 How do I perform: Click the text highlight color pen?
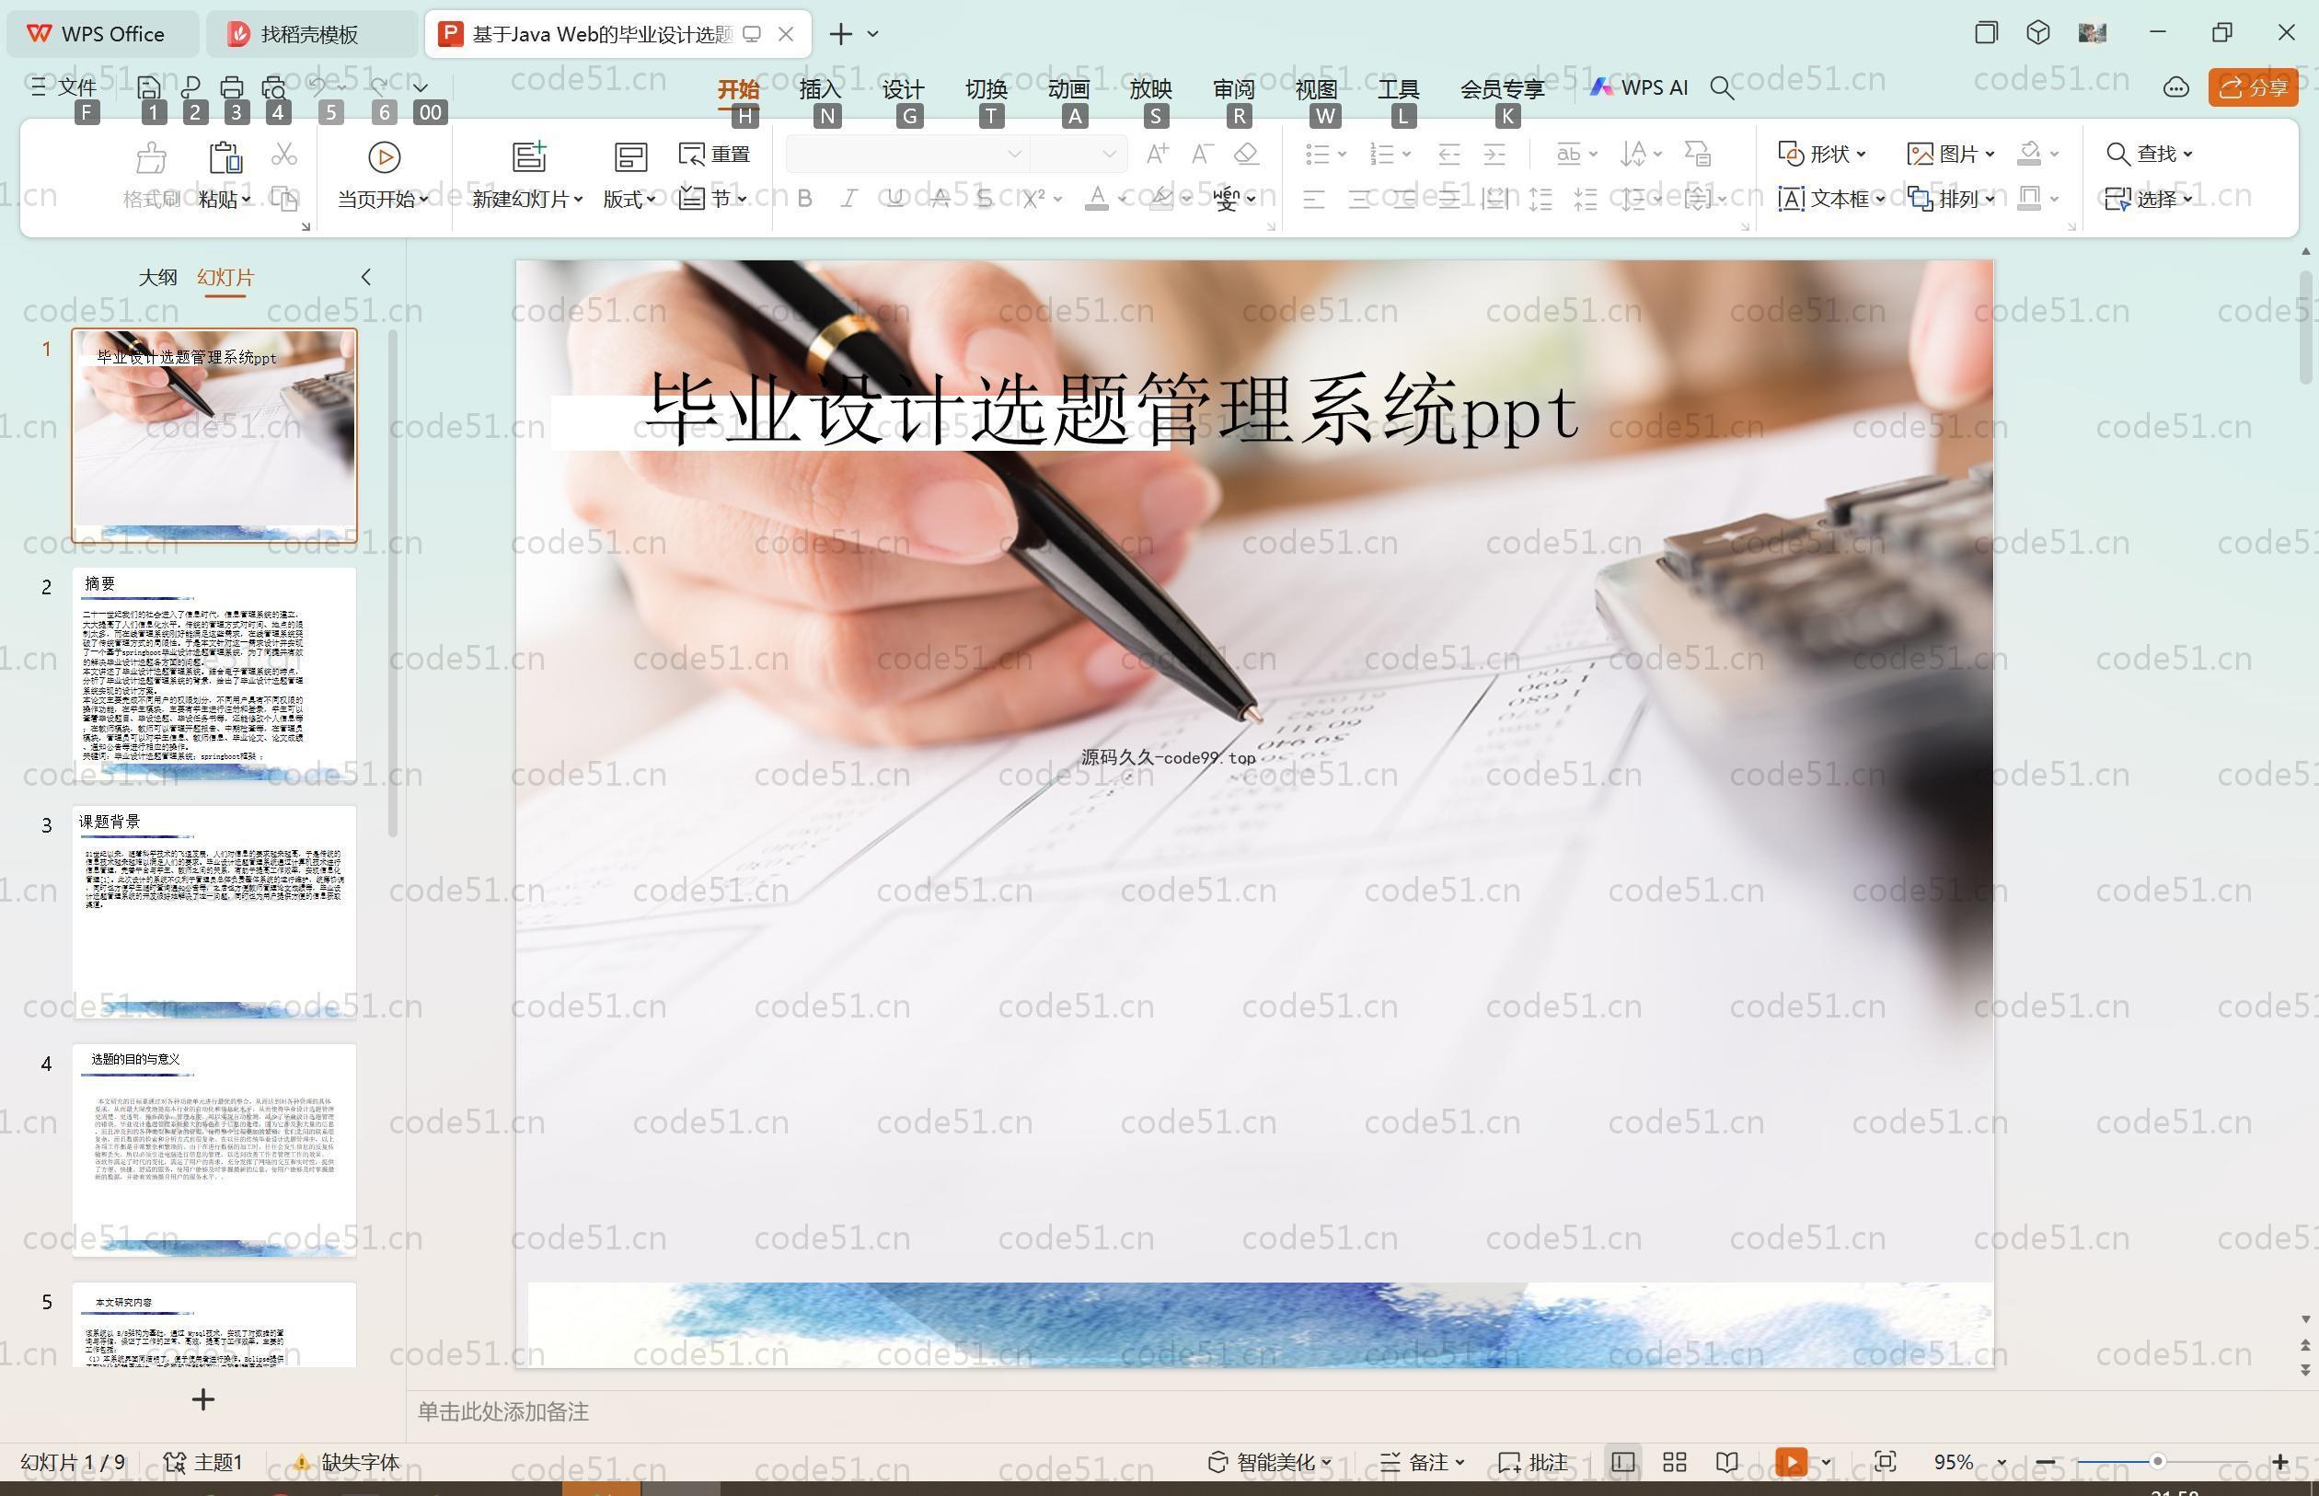coord(1160,199)
